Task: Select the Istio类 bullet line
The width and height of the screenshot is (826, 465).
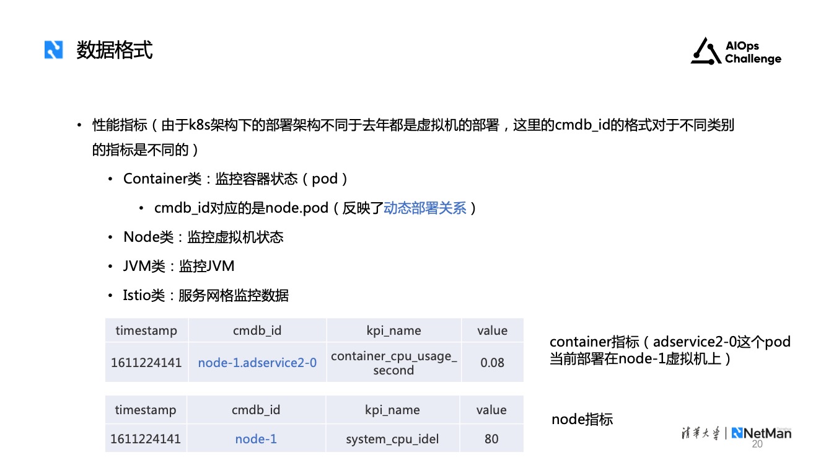Action: 206,296
